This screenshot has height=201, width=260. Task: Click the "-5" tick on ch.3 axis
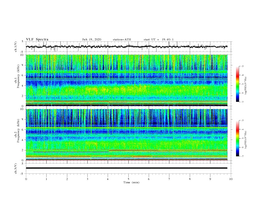[22, 174]
